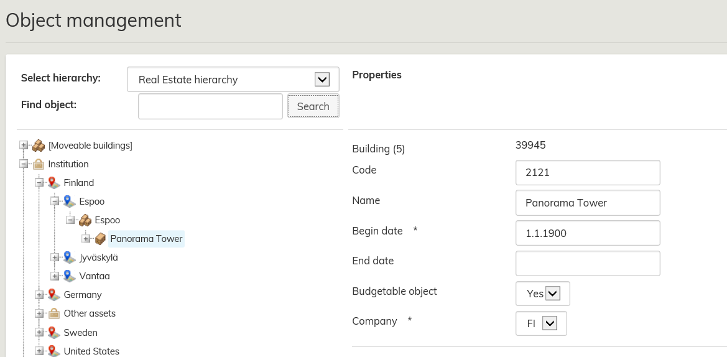Image resolution: width=727 pixels, height=357 pixels.
Task: Click the blue map pin icon beside Vantaa
Action: coord(70,276)
